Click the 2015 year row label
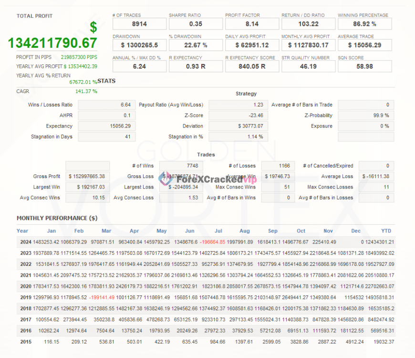This screenshot has height=358, width=415. click(26, 342)
